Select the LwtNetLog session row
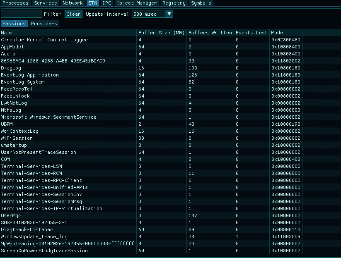 (x=151, y=103)
